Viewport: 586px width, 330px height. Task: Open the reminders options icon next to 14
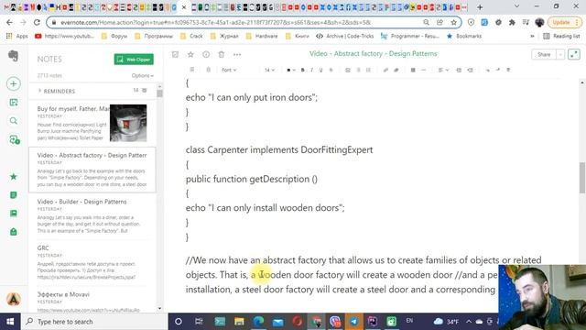[x=145, y=90]
